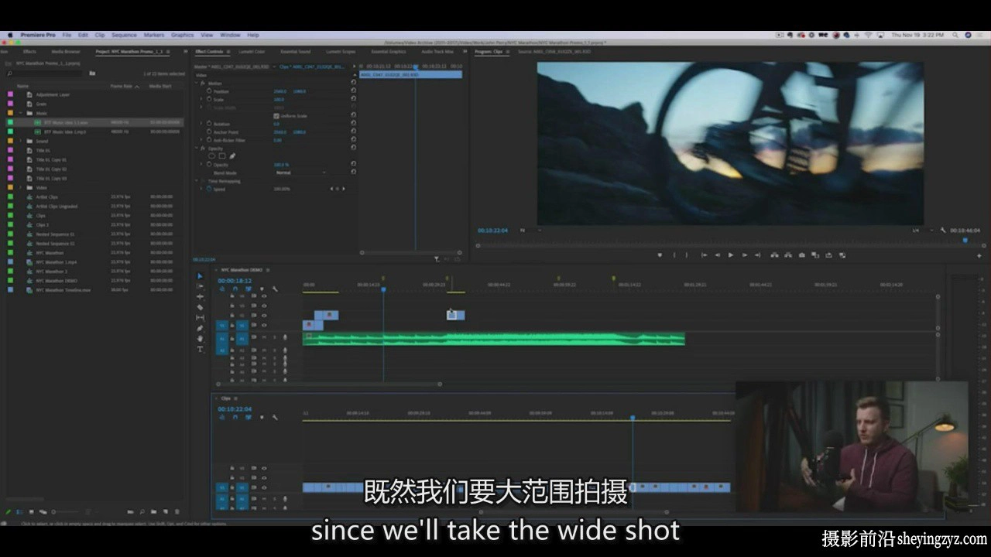
Task: Collapse the Opacity effect section
Action: point(197,148)
